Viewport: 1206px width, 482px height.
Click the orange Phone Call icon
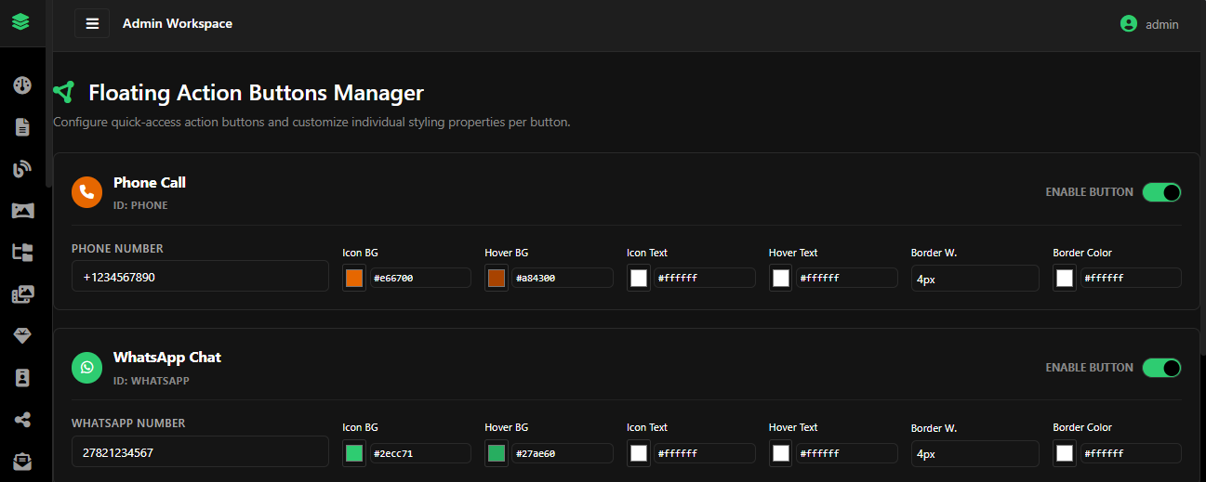(x=86, y=192)
